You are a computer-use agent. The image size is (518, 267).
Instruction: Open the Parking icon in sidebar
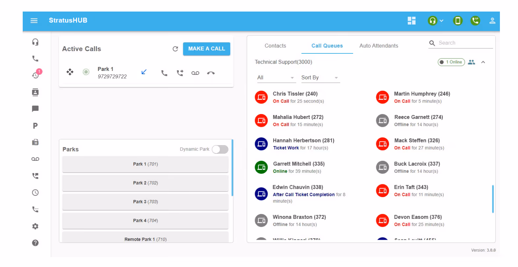click(x=35, y=126)
